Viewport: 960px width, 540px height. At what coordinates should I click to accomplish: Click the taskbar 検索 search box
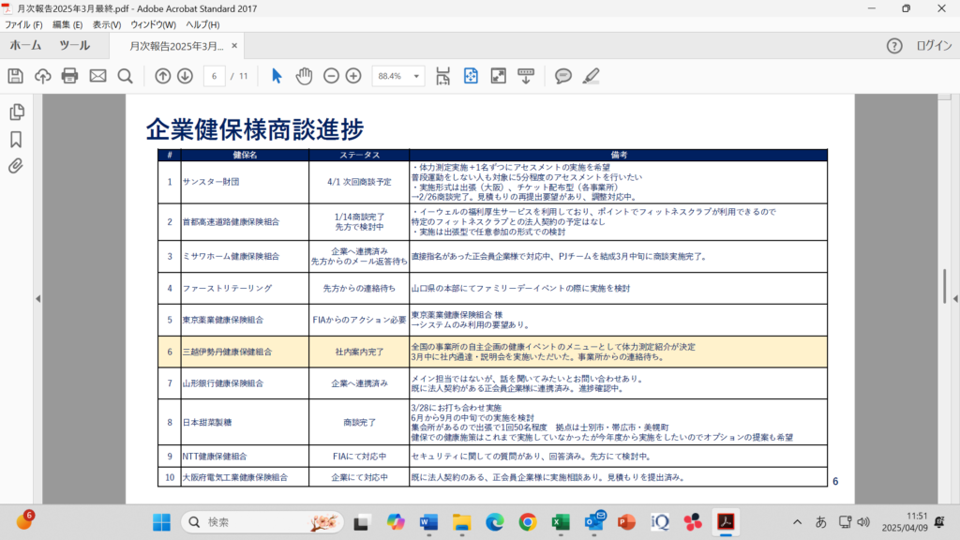(x=262, y=522)
